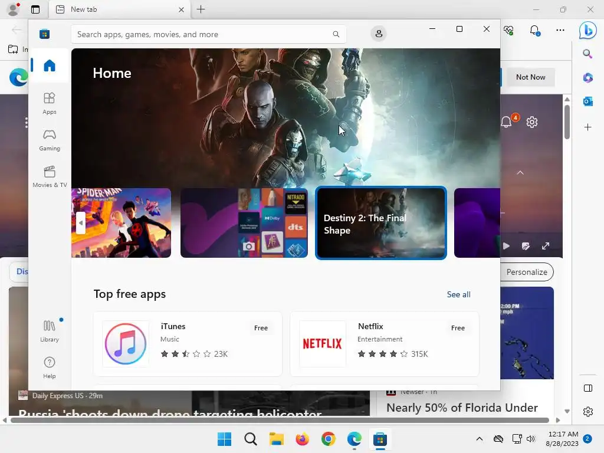This screenshot has height=453, width=604.
Task: Open taskbar Search
Action: point(250,439)
